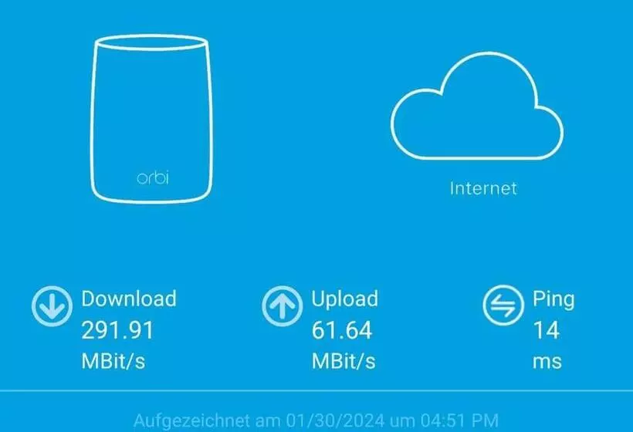This screenshot has height=432, width=633.
Task: Tap the Aufgezeichnet am timestamp line
Action: click(x=316, y=420)
